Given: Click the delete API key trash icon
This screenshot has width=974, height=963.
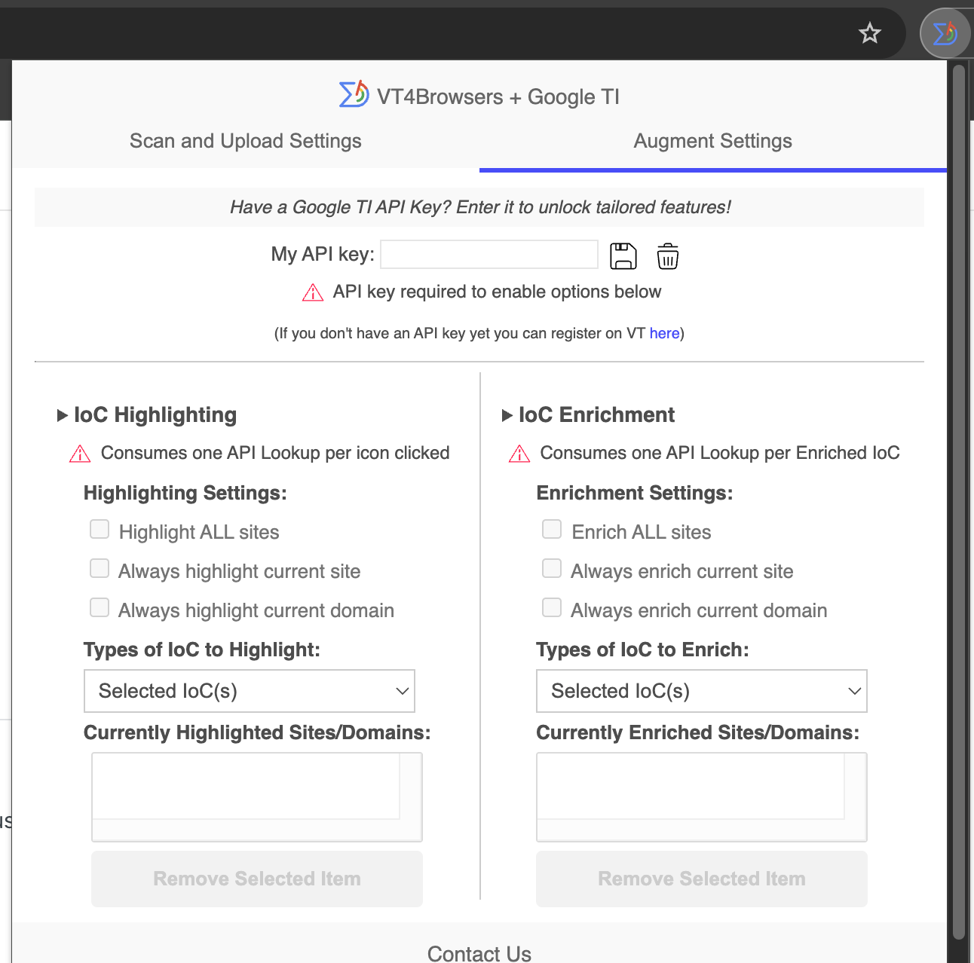Looking at the screenshot, I should point(667,256).
